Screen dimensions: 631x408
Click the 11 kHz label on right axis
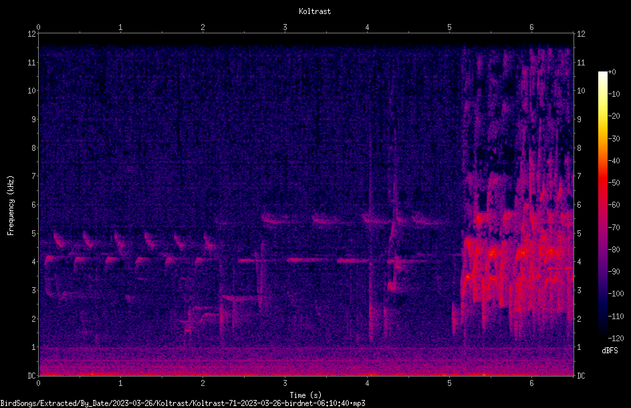(581, 63)
